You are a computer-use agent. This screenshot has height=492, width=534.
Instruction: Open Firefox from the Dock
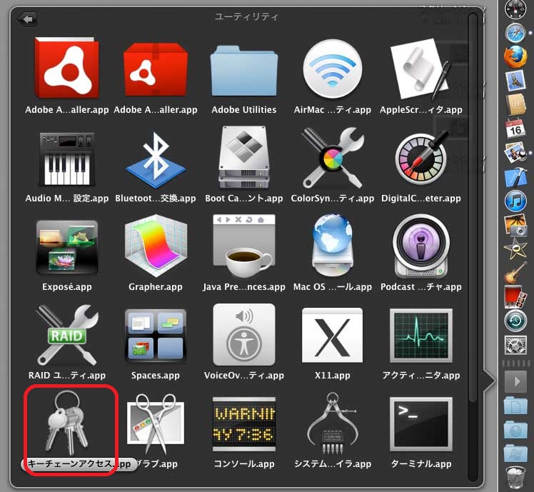(515, 56)
